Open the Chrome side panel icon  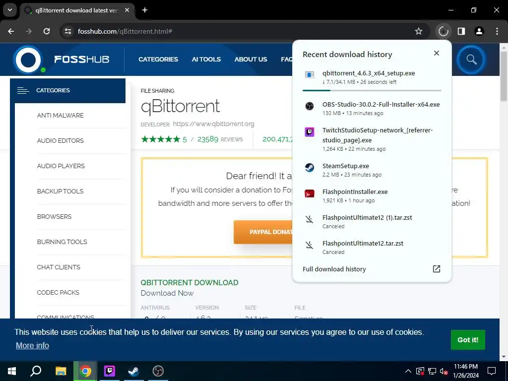point(461,31)
